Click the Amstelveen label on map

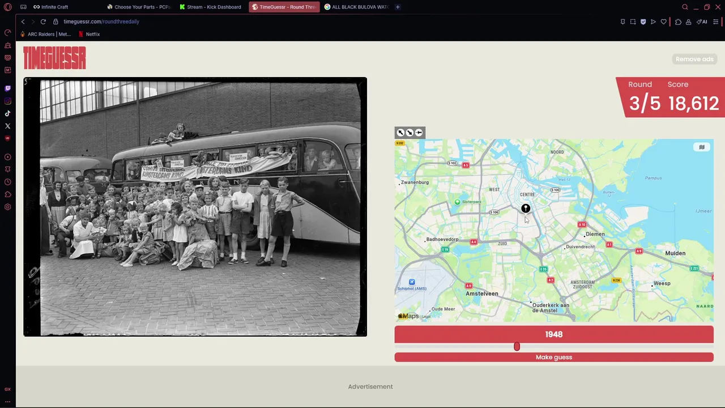(x=482, y=294)
